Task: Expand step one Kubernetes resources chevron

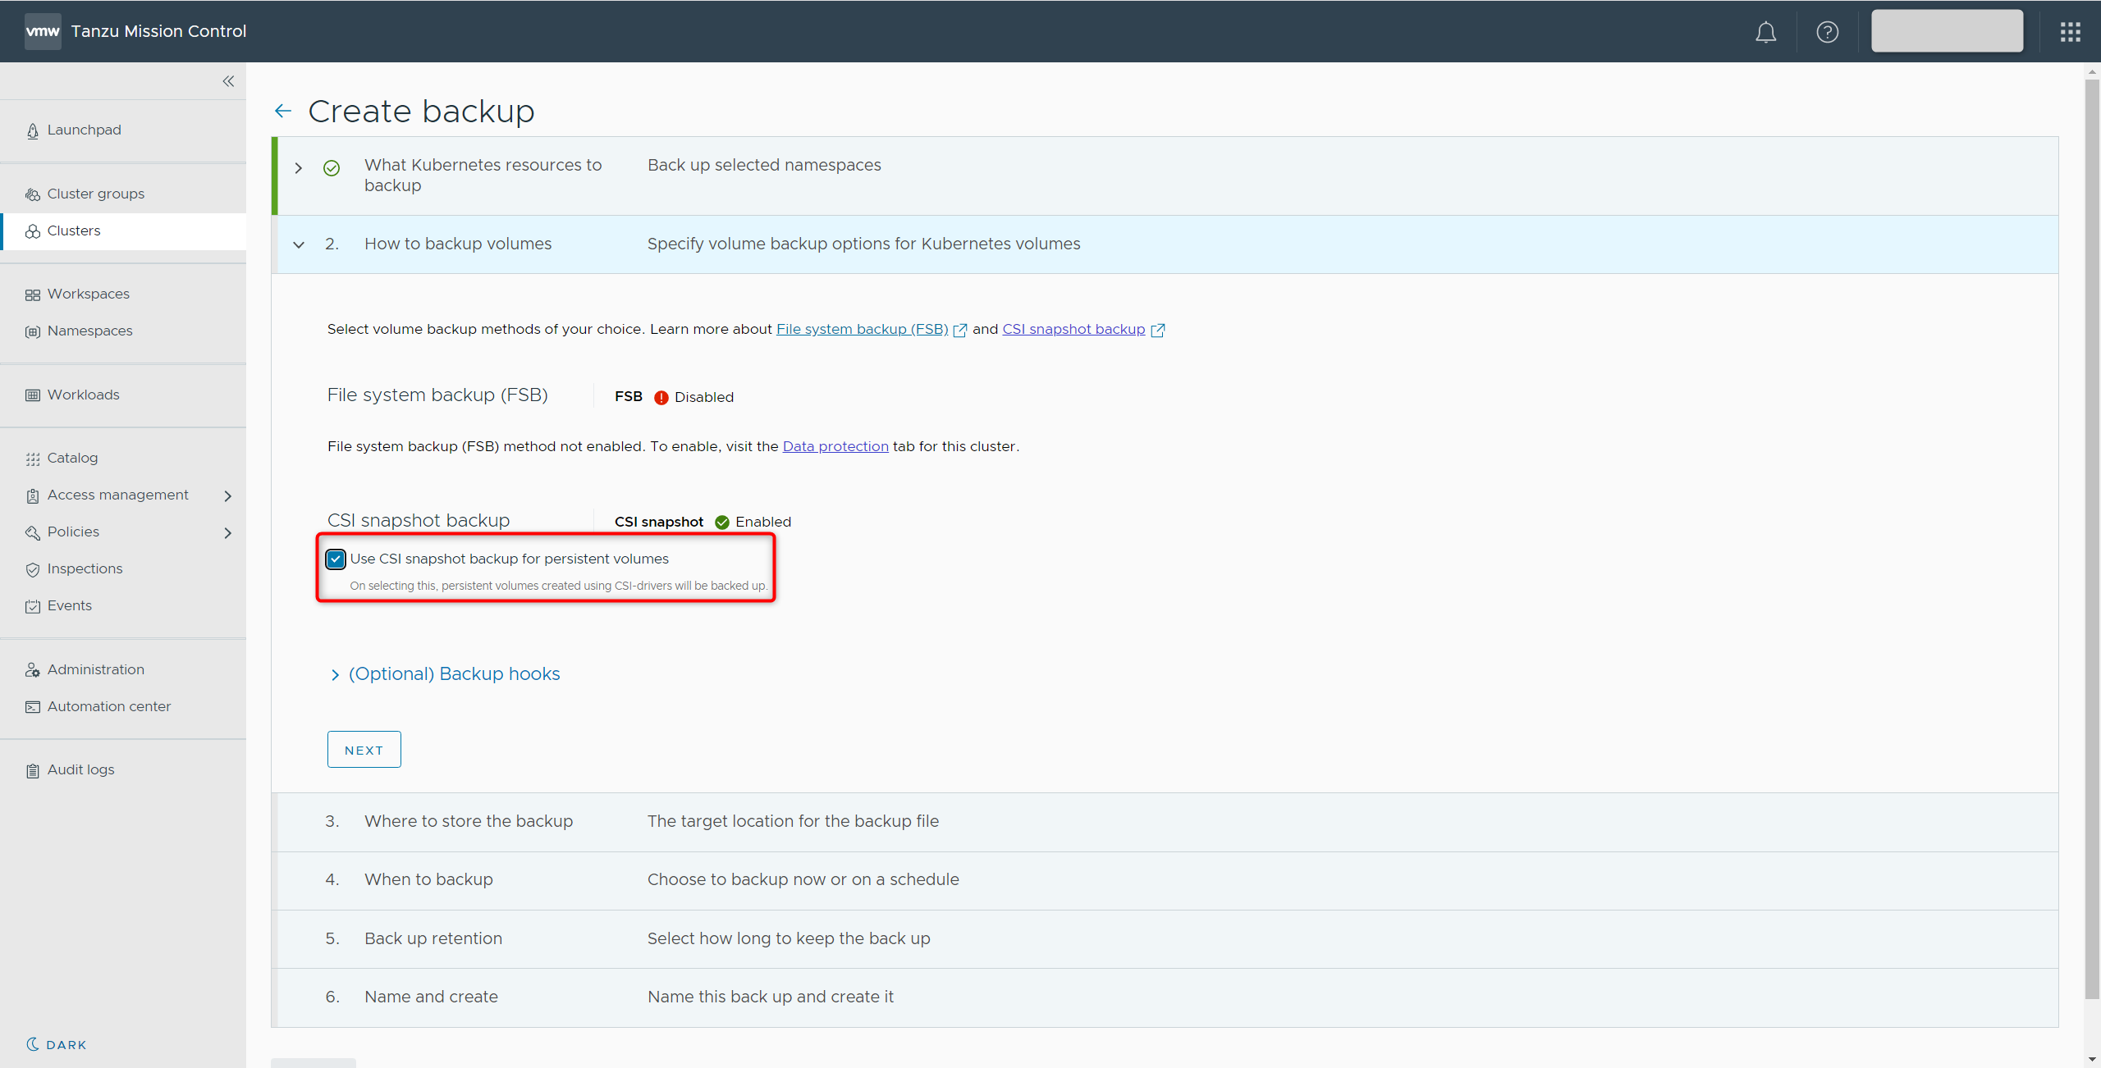Action: click(299, 168)
